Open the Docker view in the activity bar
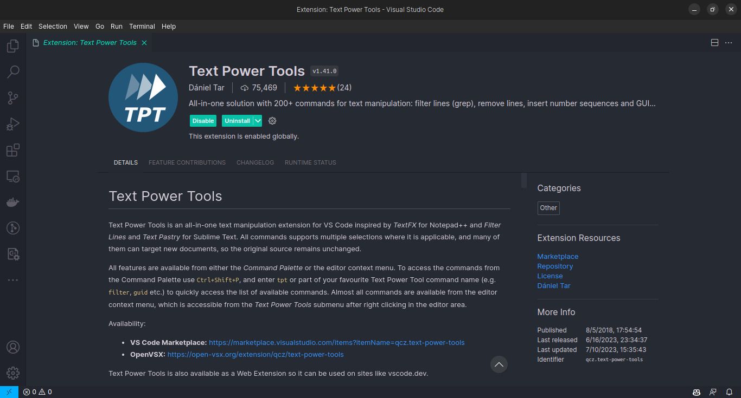The image size is (741, 398). coord(12,202)
